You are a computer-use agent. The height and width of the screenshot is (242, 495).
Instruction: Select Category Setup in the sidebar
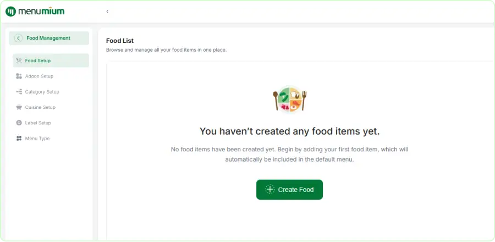(x=51, y=92)
